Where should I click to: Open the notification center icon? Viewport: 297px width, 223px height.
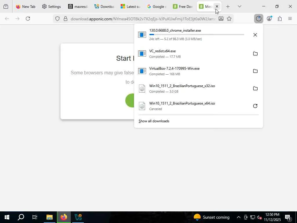tap(288, 217)
